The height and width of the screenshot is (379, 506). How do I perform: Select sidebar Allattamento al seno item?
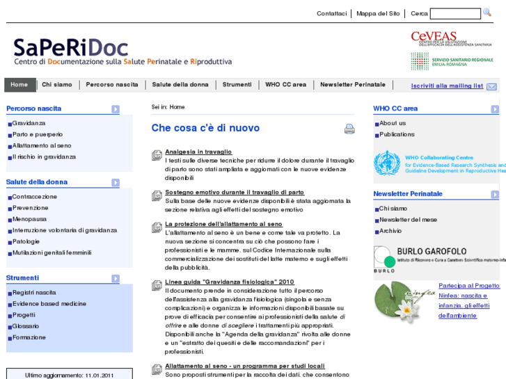point(42,146)
